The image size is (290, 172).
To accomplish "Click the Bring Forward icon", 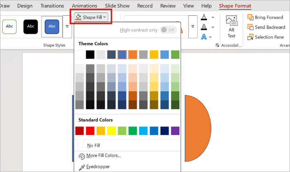I will (x=250, y=17).
